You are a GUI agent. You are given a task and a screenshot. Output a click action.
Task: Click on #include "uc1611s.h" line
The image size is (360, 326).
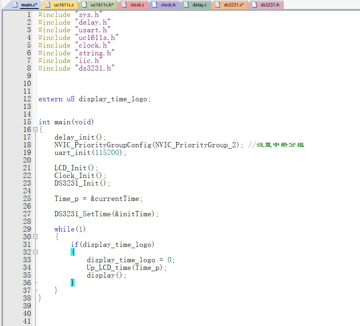78,38
